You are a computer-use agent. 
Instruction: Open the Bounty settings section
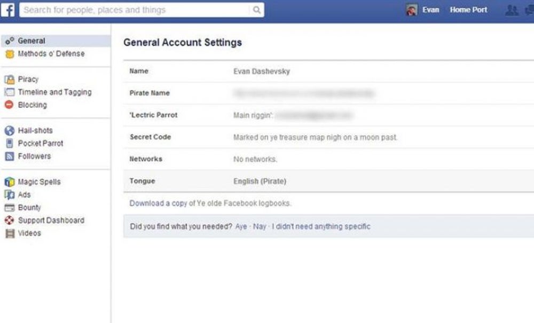tap(29, 208)
